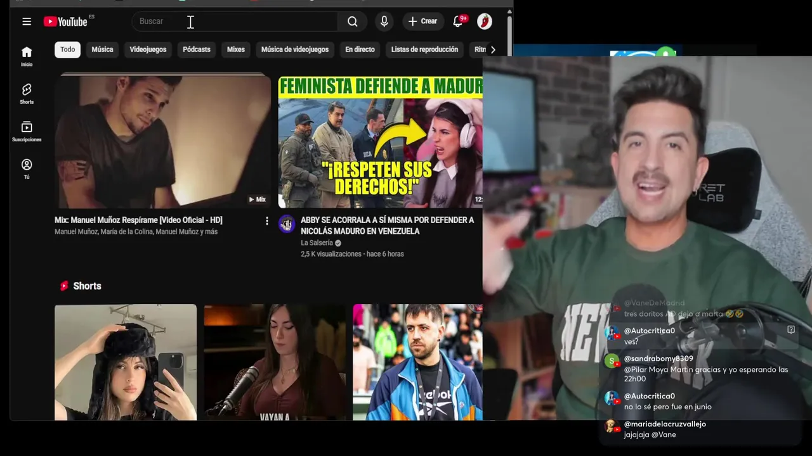Open the Feminista defiende a Maduro thumbnail

coord(380,141)
